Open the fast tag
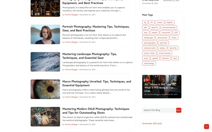This screenshot has height=132, width=212. 145,32
